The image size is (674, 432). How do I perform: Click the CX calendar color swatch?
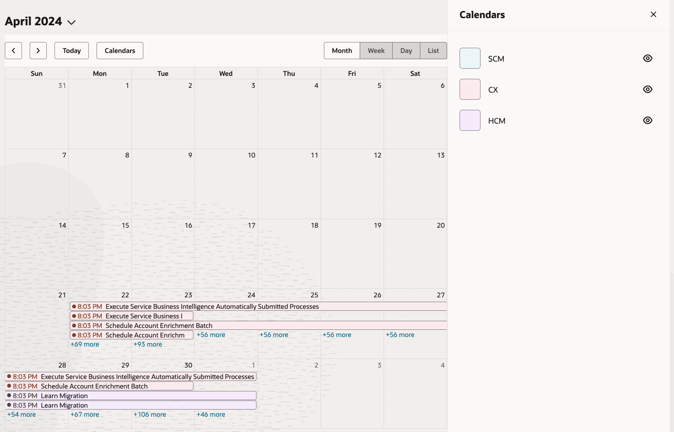[470, 89]
